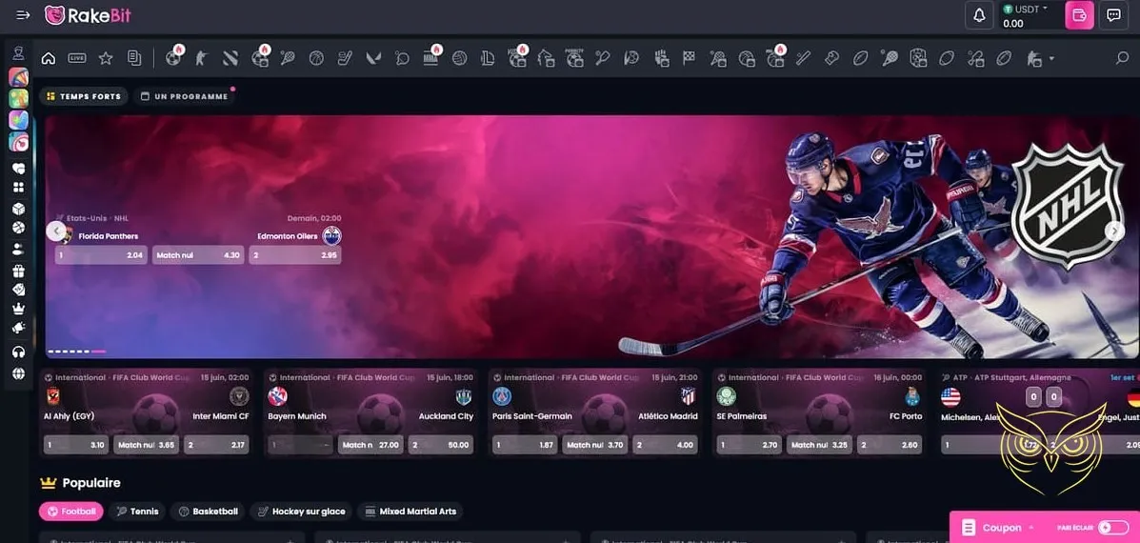Open the pink wallet button

[x=1079, y=15]
